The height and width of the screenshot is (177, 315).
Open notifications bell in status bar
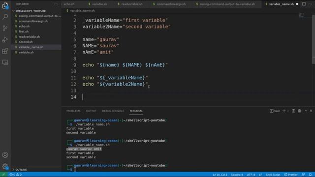tap(311, 175)
